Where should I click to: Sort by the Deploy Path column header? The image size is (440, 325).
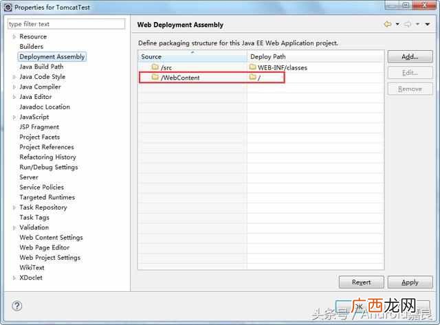coord(316,56)
